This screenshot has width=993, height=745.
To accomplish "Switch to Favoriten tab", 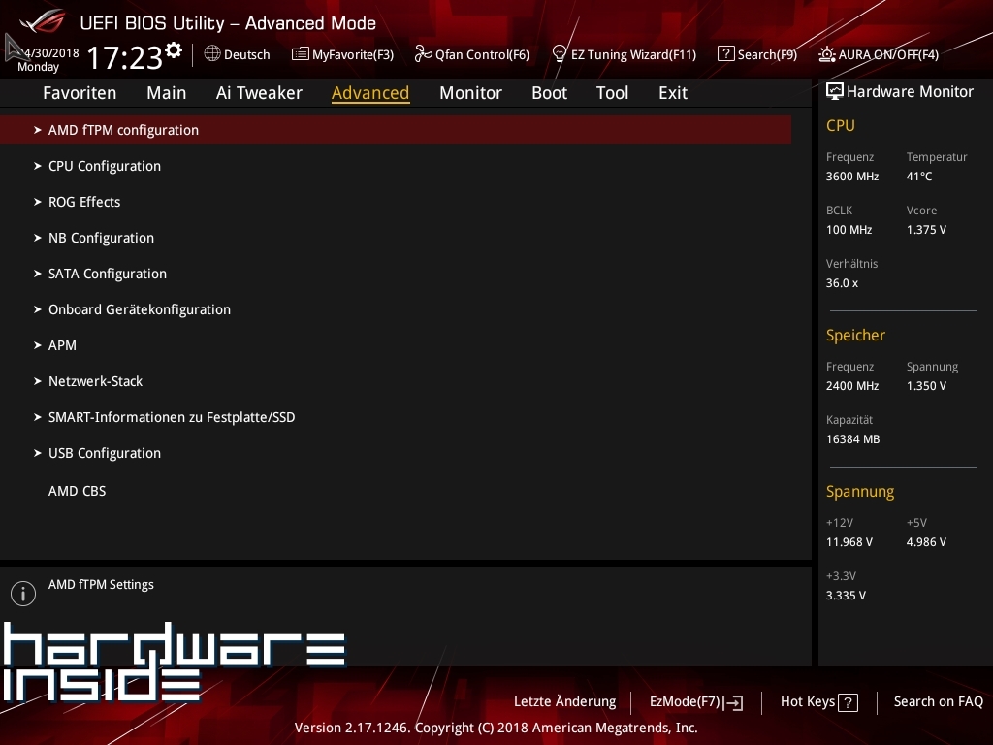I will coord(80,93).
